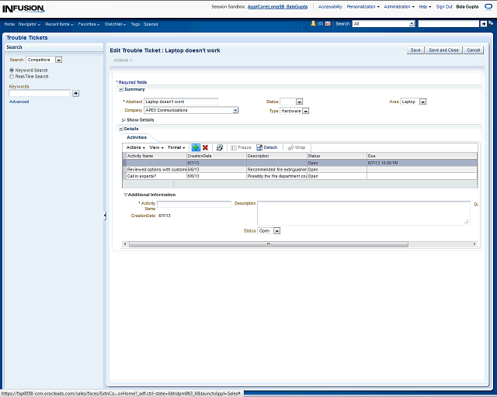This screenshot has width=497, height=397.
Task: Click the Advanced search link
Action: pos(19,102)
